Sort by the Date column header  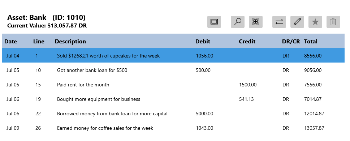pos(11,42)
